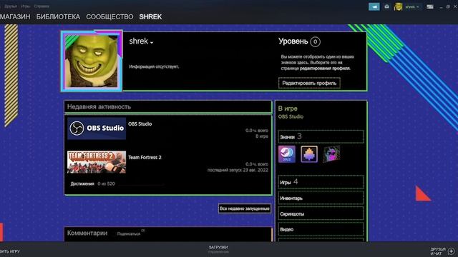Open Достижения 0 из 520 achievements
Viewport: 458px width, 257px height.
tap(92, 184)
